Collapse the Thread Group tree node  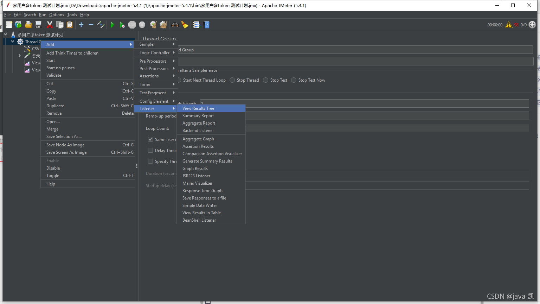tap(13, 42)
